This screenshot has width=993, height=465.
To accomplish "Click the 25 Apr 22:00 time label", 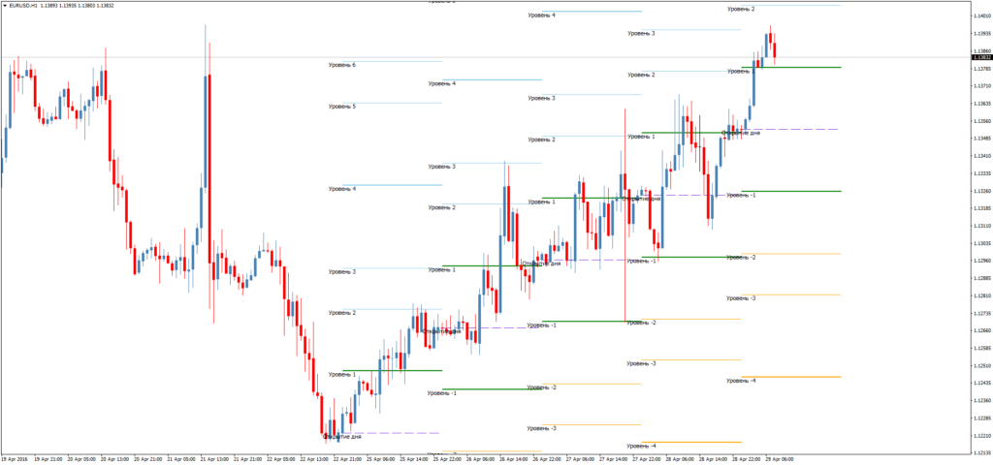I will coord(446,459).
